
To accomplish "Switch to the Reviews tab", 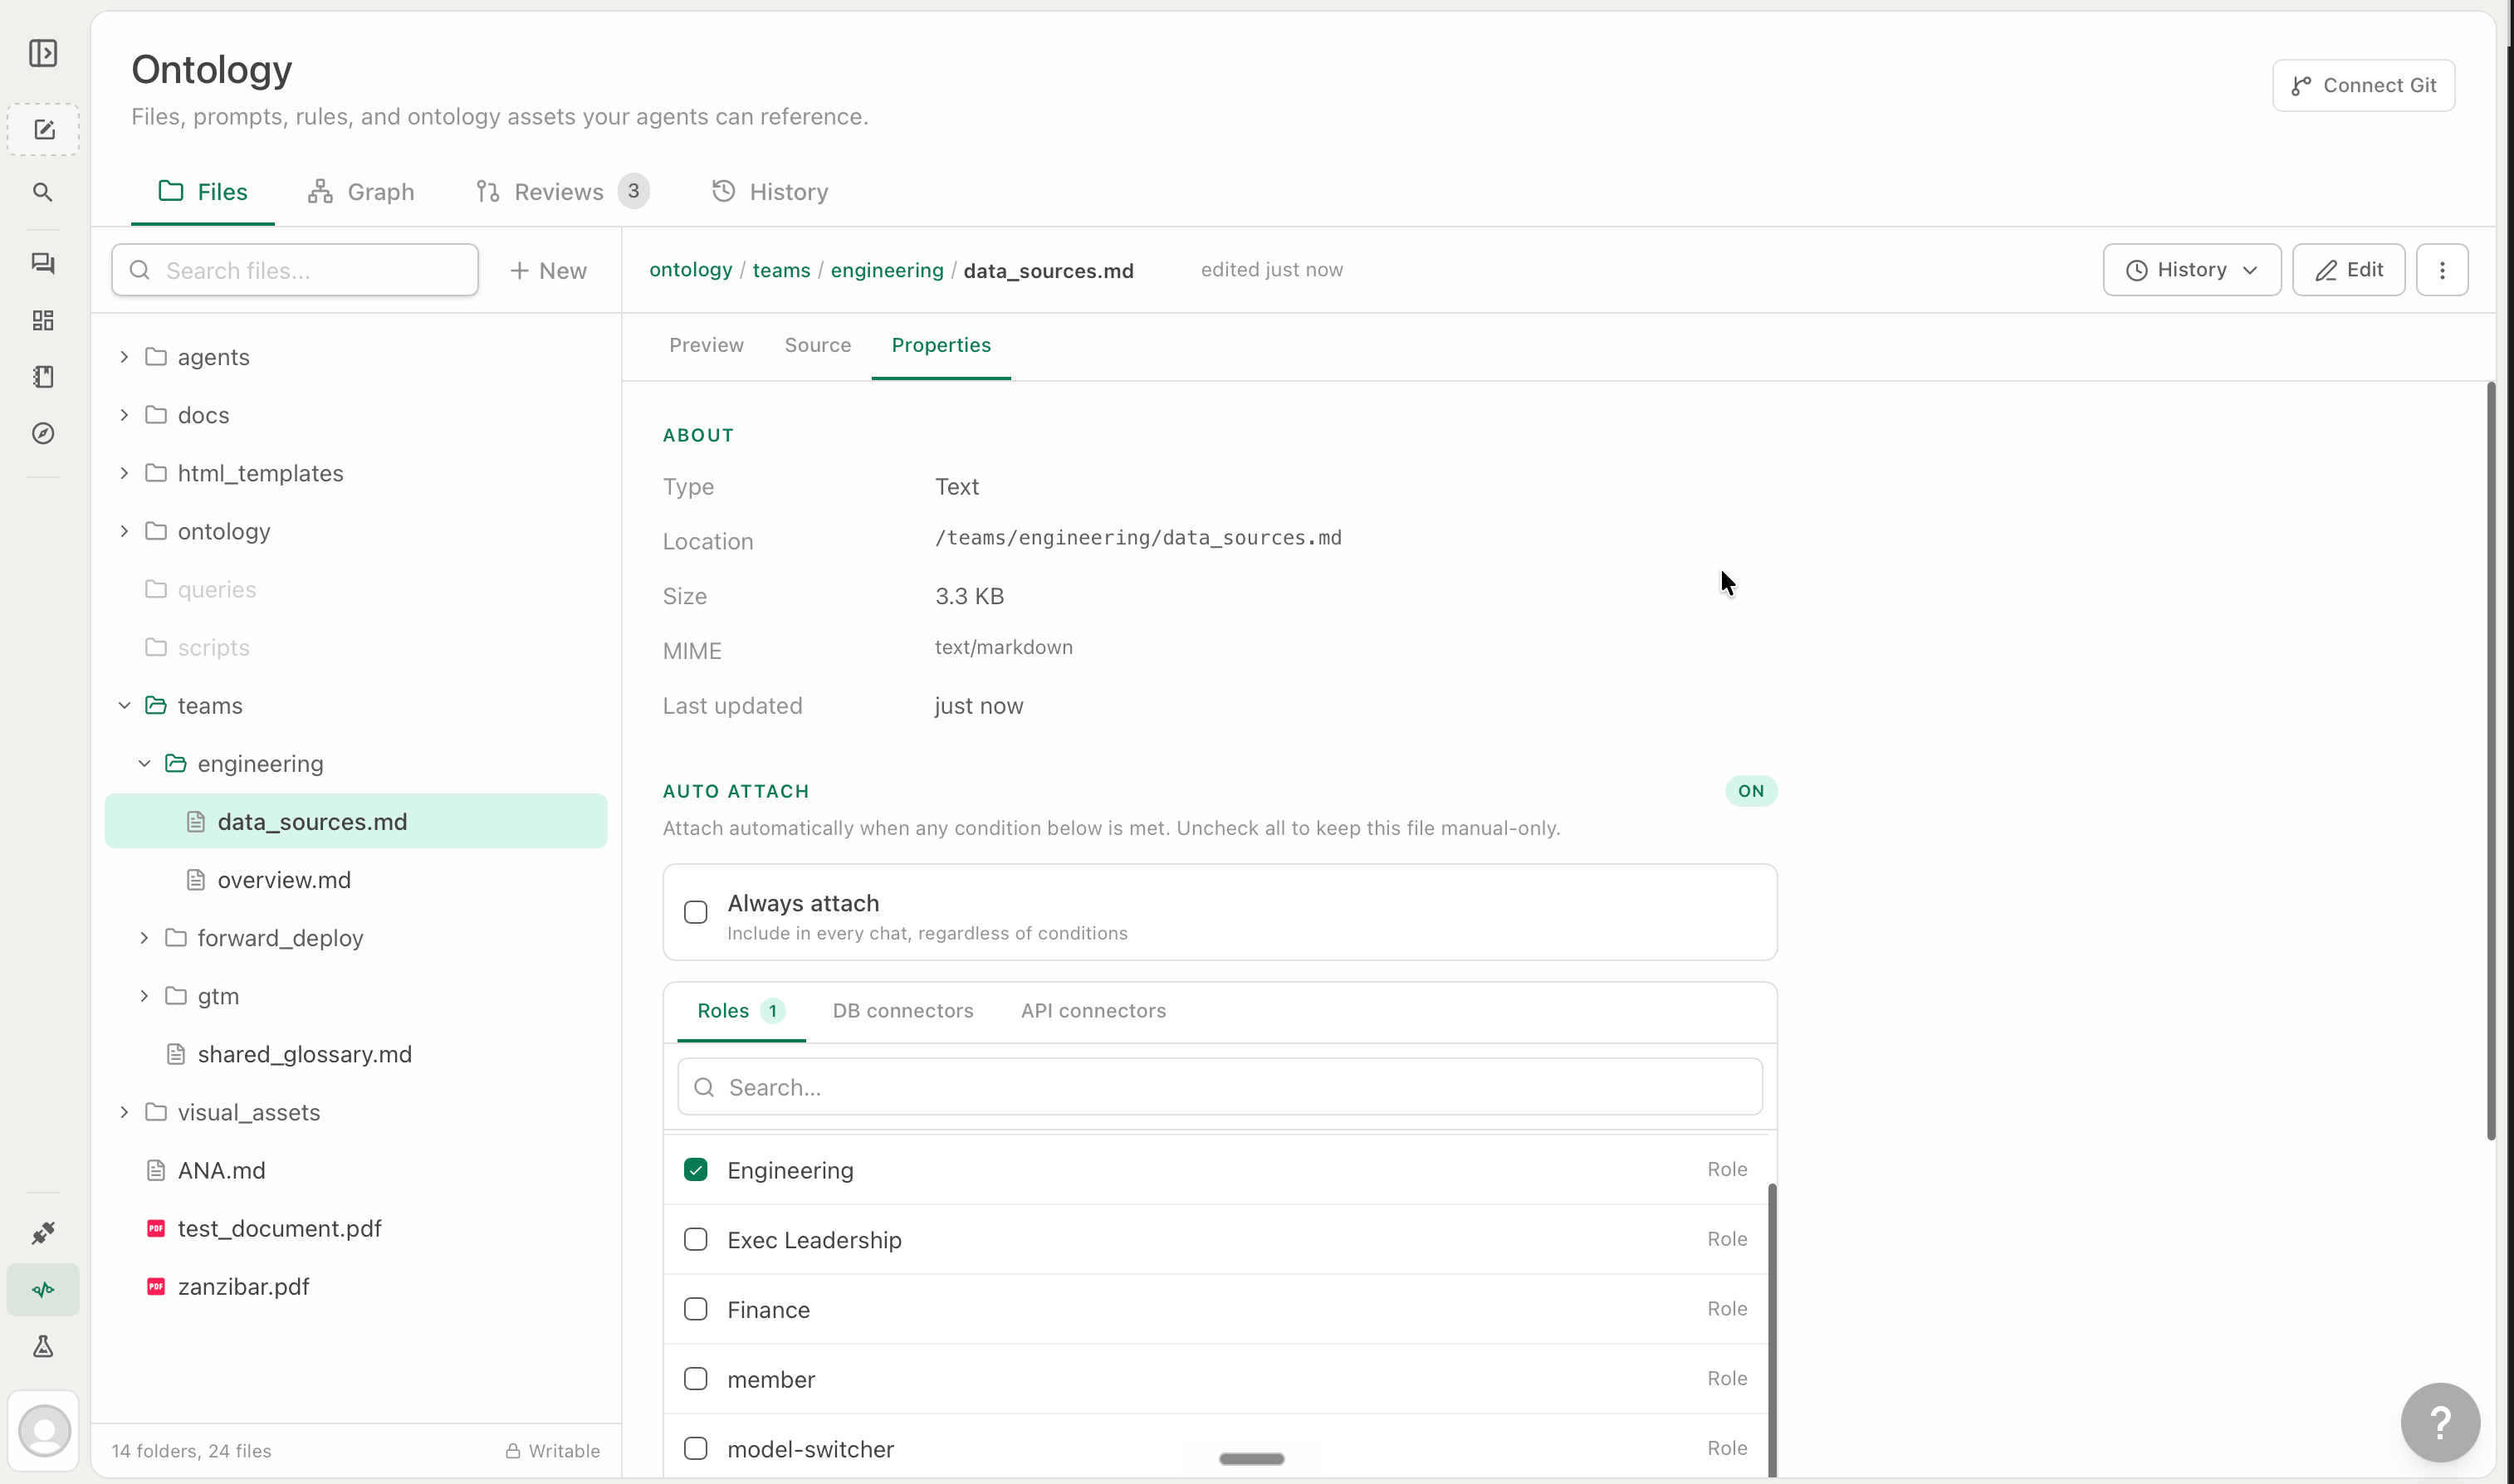I will pyautogui.click(x=562, y=192).
